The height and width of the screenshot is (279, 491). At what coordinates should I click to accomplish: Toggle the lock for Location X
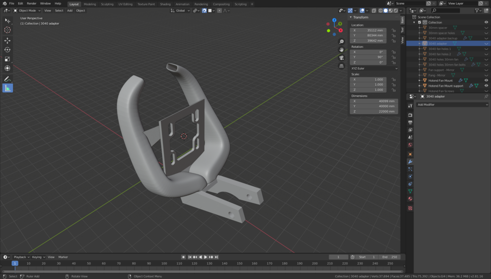pos(393,30)
